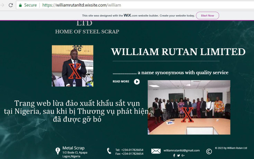
Task: Open the Twitter social icon
Action: [178, 156]
